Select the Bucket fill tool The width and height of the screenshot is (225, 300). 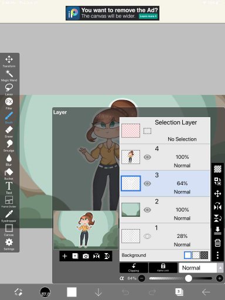[9, 174]
